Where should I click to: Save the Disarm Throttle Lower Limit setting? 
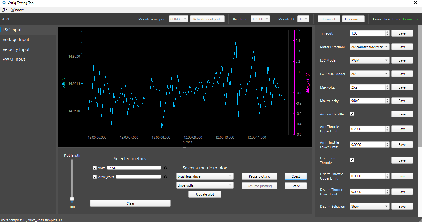coord(402,192)
